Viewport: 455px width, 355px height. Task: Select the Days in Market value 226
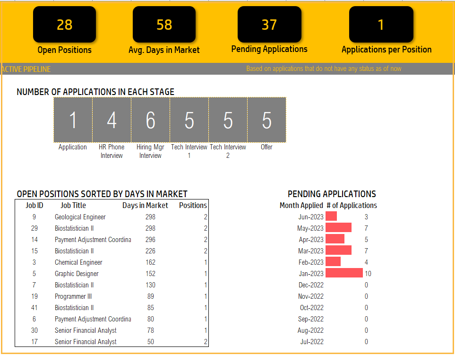150,251
